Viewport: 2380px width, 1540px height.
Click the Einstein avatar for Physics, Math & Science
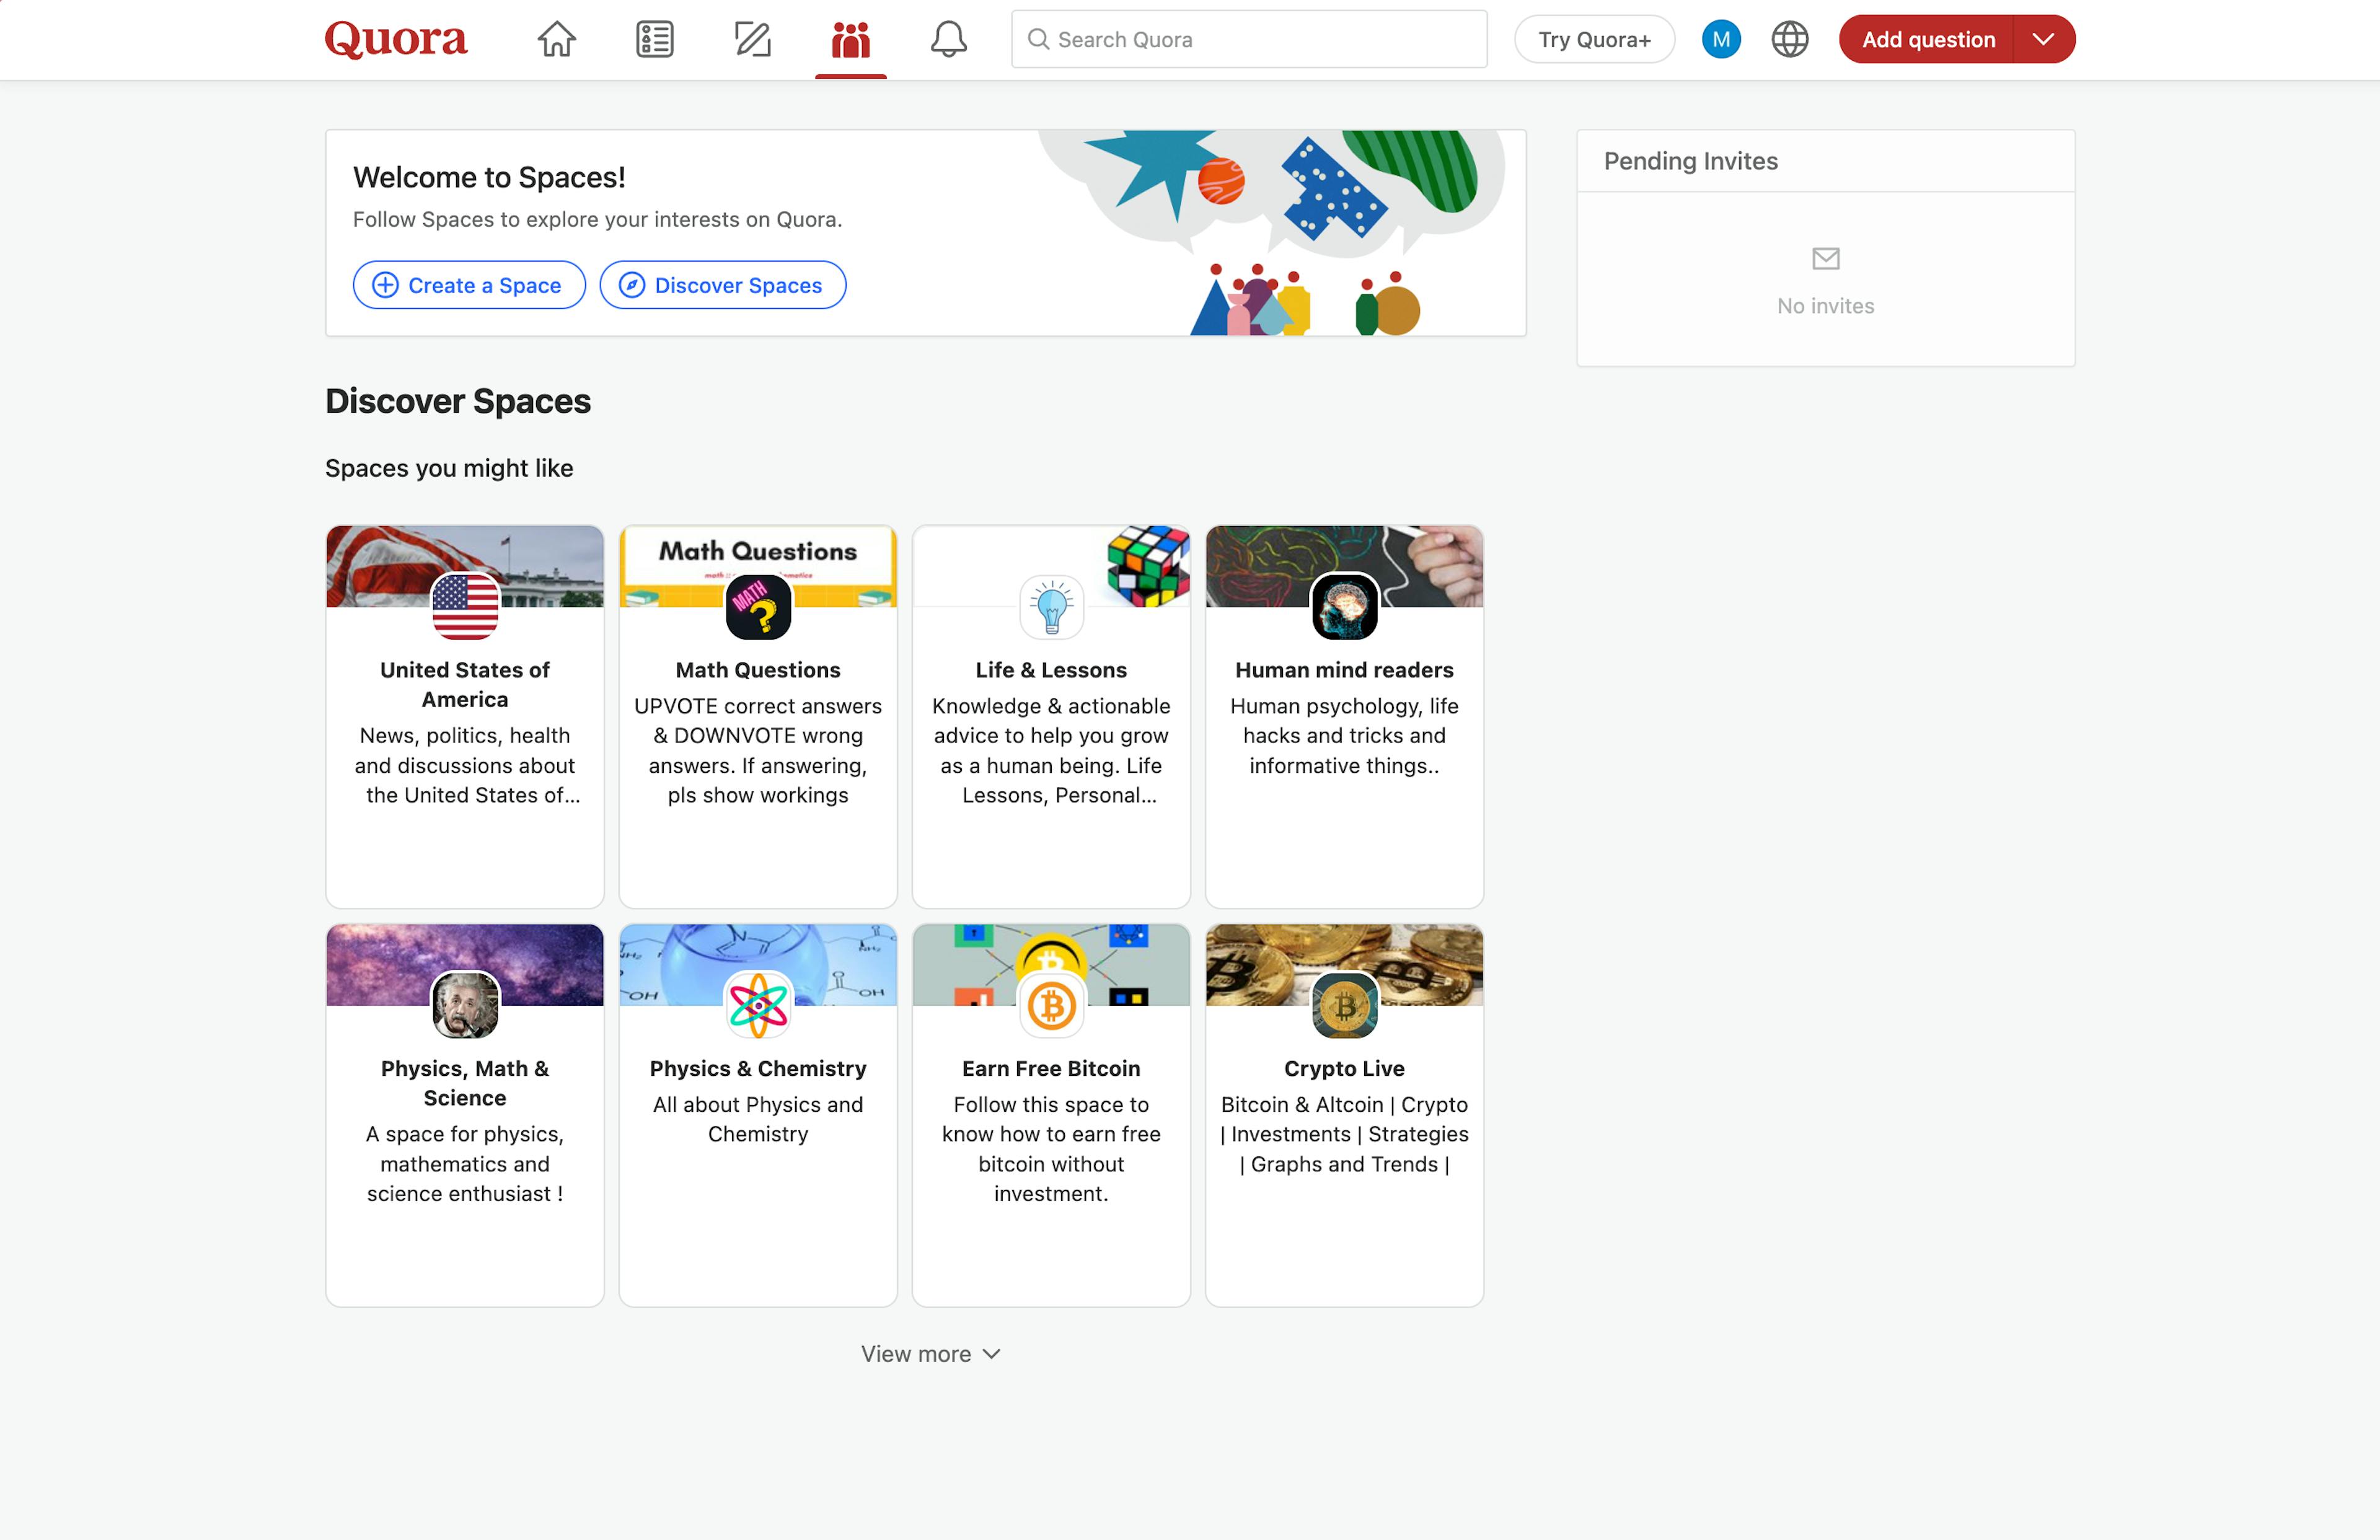tap(465, 1005)
